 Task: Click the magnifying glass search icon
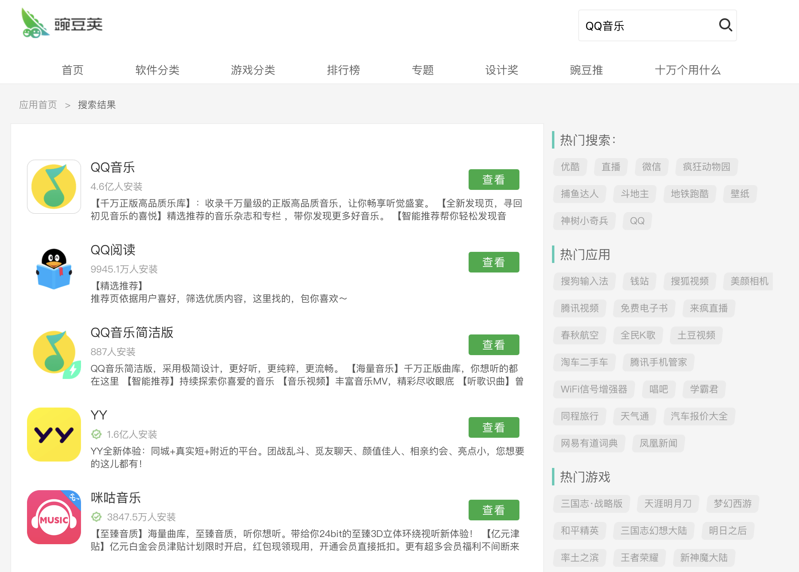coord(725,25)
